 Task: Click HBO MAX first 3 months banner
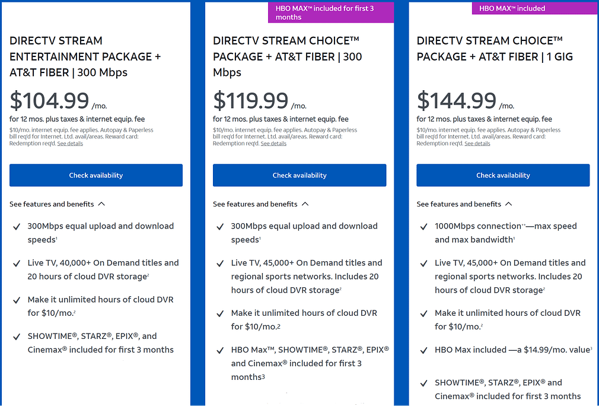pos(330,12)
